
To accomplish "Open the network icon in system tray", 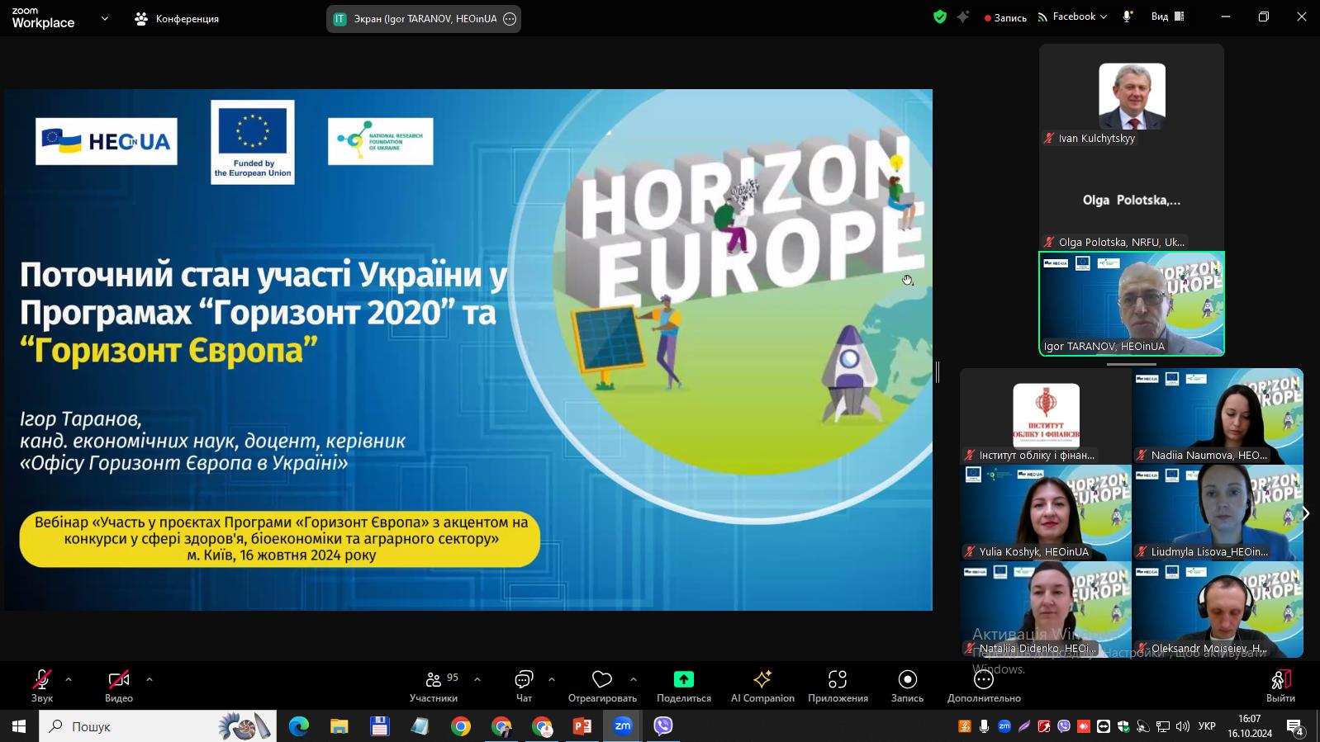I will [x=1162, y=726].
